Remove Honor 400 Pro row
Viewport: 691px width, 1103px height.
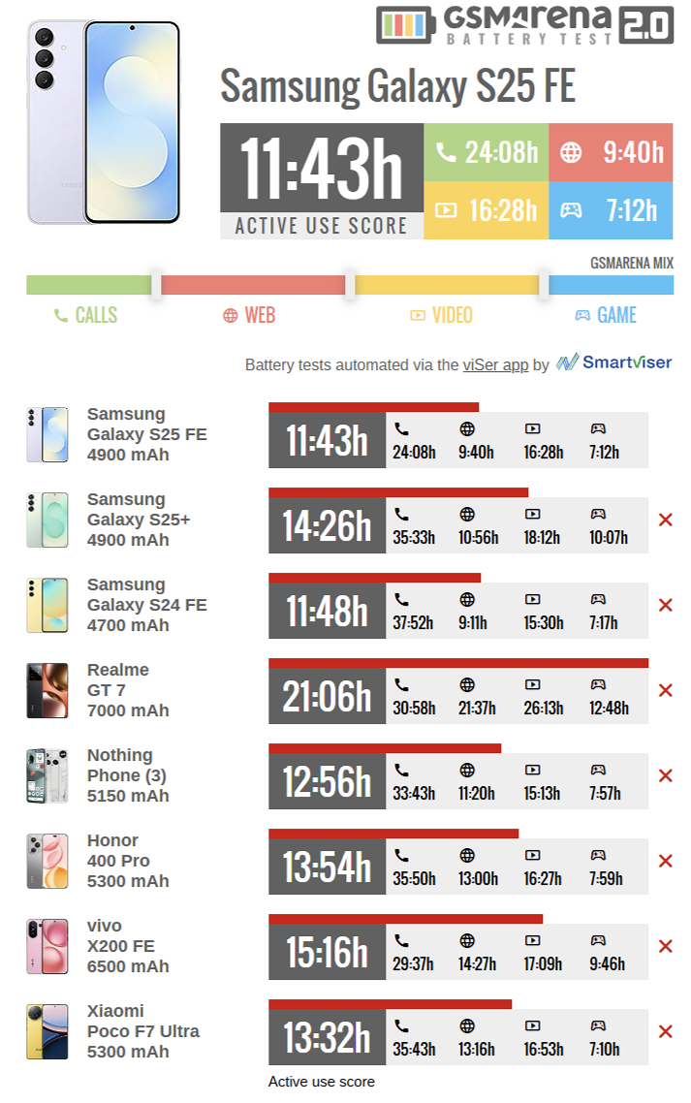point(665,862)
